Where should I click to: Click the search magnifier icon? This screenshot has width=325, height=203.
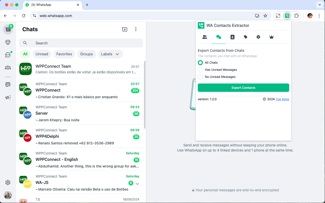click(x=25, y=43)
